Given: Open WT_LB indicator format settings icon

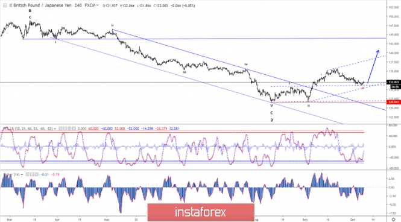Looking at the screenshot, I should point(65,128).
